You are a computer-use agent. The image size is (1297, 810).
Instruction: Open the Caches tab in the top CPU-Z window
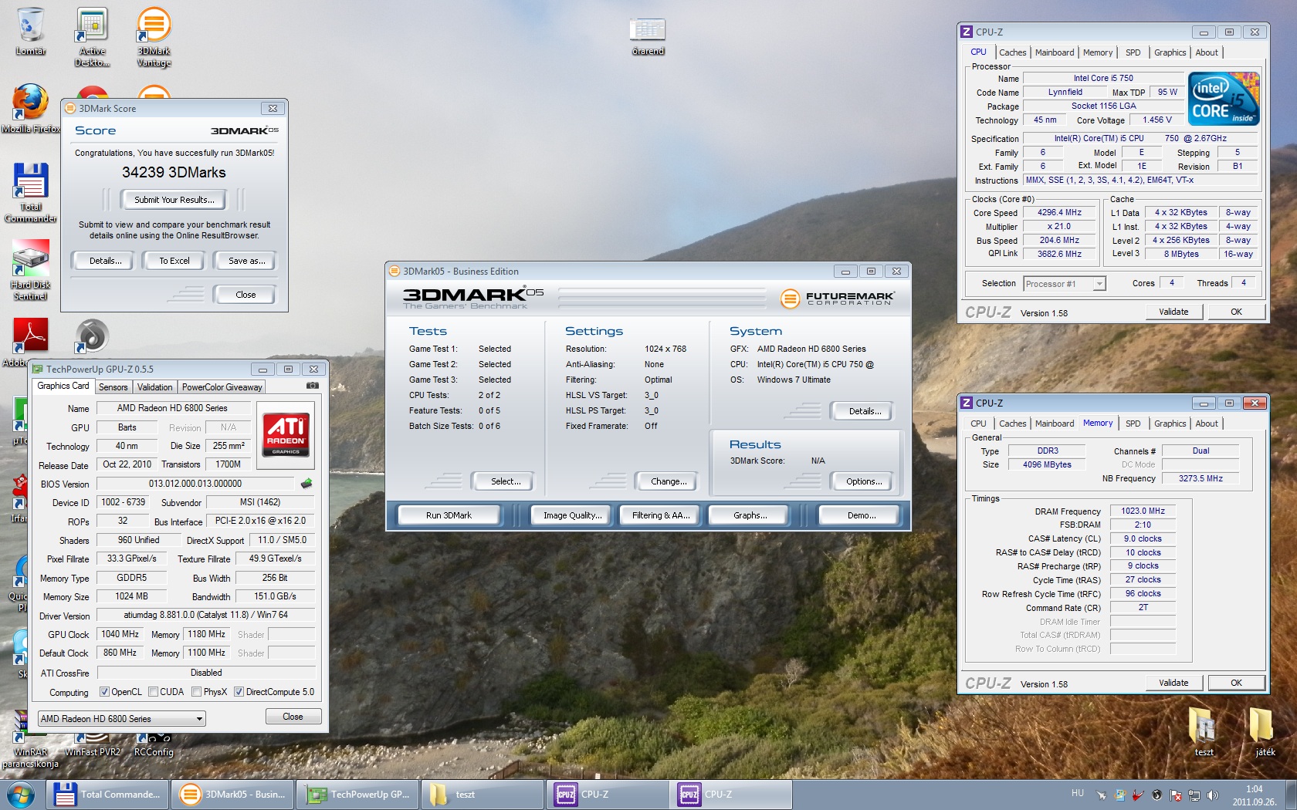pos(1012,52)
